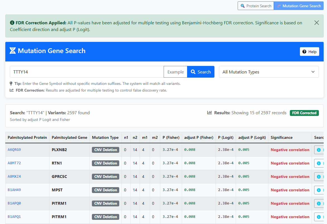
Task: Click the DNA icon beside page title
Action: [13, 51]
